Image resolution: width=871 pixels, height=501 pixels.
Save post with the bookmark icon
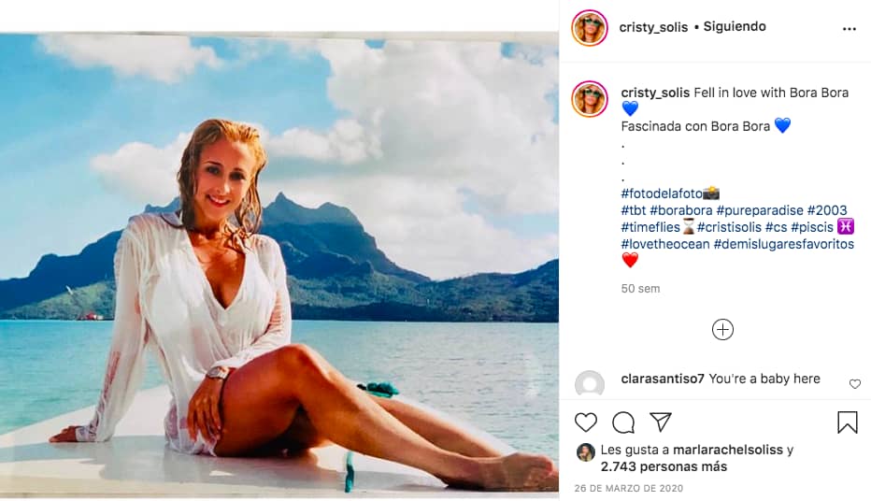(x=847, y=422)
